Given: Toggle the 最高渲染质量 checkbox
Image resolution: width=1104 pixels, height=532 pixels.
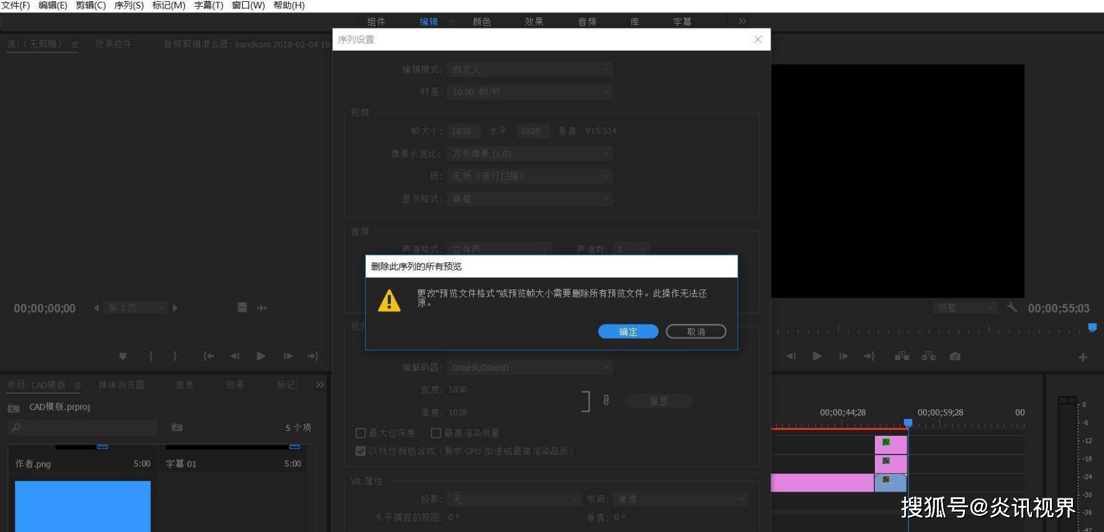Looking at the screenshot, I should 436,433.
